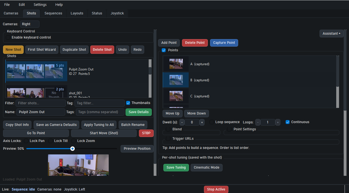Click the Move Down button

196,113
